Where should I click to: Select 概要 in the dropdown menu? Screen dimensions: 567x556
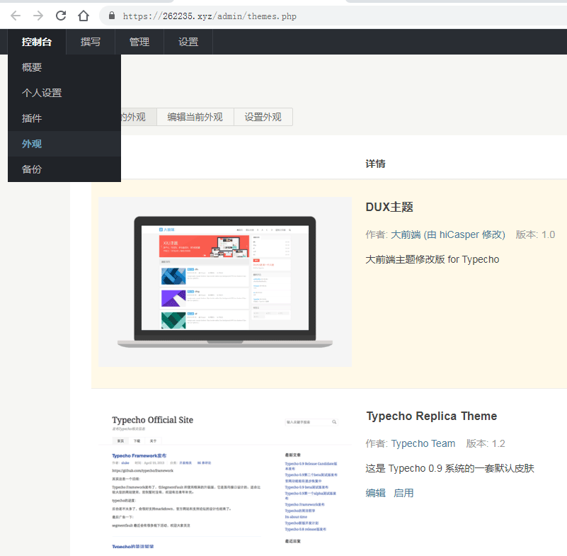coord(64,67)
